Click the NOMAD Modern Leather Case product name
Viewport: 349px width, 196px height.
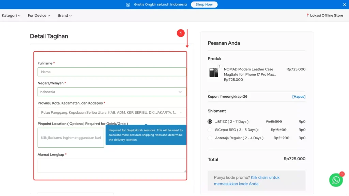(250, 72)
